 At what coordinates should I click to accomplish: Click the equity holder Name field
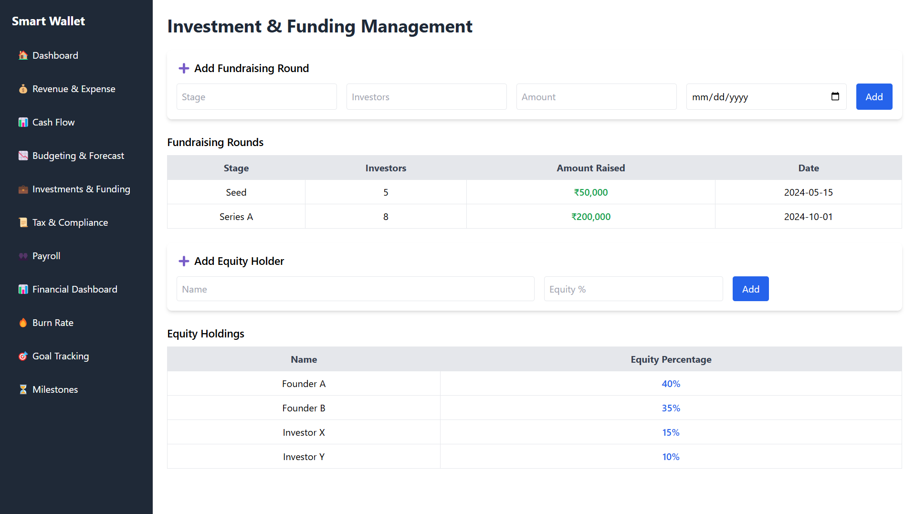point(355,289)
